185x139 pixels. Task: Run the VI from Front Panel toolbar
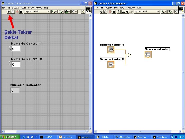pyautogui.click(x=9, y=12)
